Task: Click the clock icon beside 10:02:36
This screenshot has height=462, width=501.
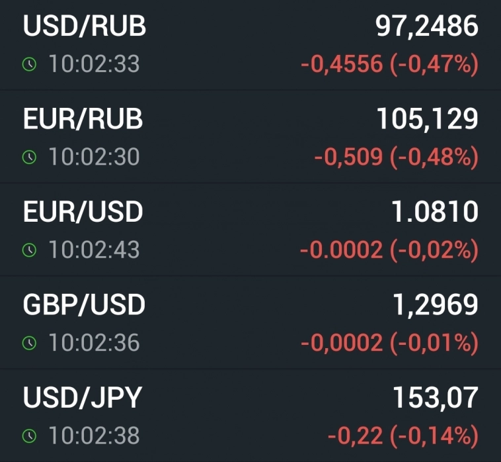Action: tap(28, 343)
